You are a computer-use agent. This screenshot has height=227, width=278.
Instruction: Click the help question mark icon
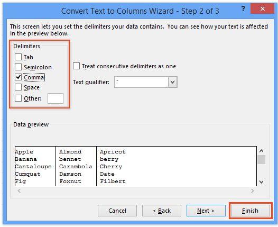click(x=243, y=8)
